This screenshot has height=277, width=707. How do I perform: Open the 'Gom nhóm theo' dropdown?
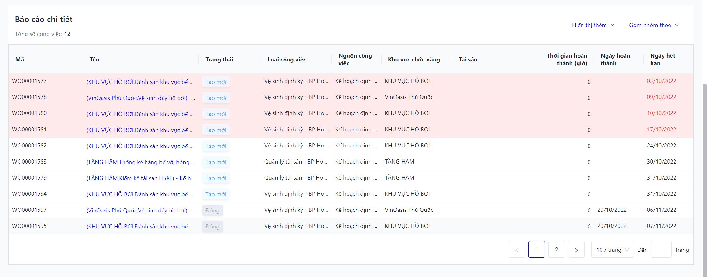pyautogui.click(x=654, y=25)
